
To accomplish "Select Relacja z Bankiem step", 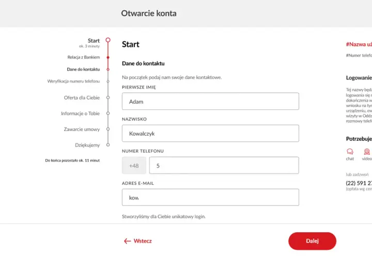I will coord(84,57).
